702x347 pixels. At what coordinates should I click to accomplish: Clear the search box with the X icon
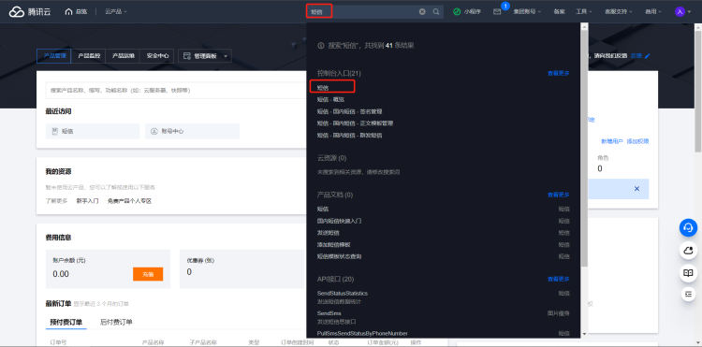pyautogui.click(x=422, y=11)
